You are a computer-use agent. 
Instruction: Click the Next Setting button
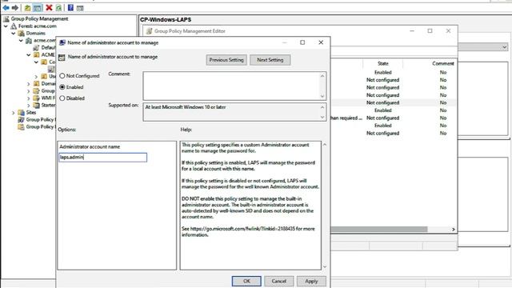coord(270,60)
